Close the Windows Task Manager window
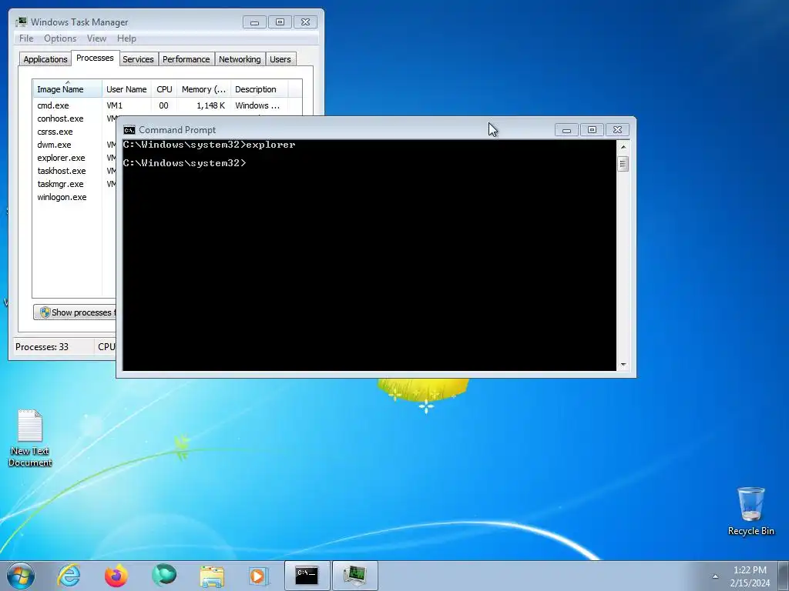This screenshot has height=591, width=789. (305, 22)
